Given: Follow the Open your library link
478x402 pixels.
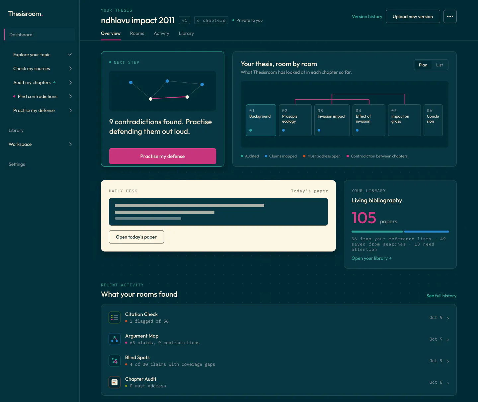Looking at the screenshot, I should tap(371, 258).
